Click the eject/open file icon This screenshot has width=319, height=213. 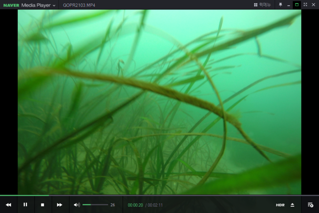(292, 205)
